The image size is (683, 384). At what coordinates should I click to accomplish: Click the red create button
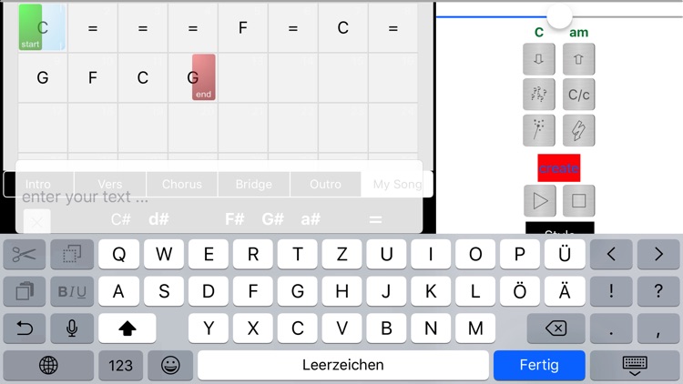559,168
